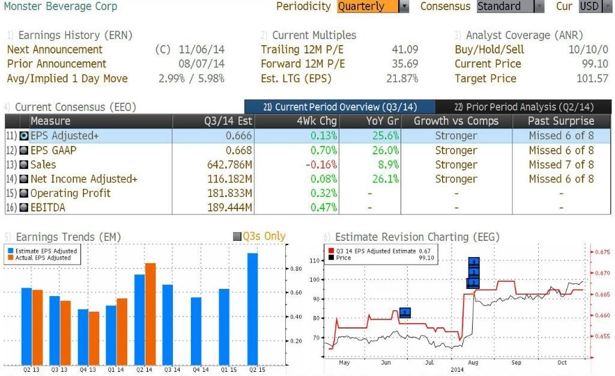Click the Growth vs Comps column header

(456, 121)
